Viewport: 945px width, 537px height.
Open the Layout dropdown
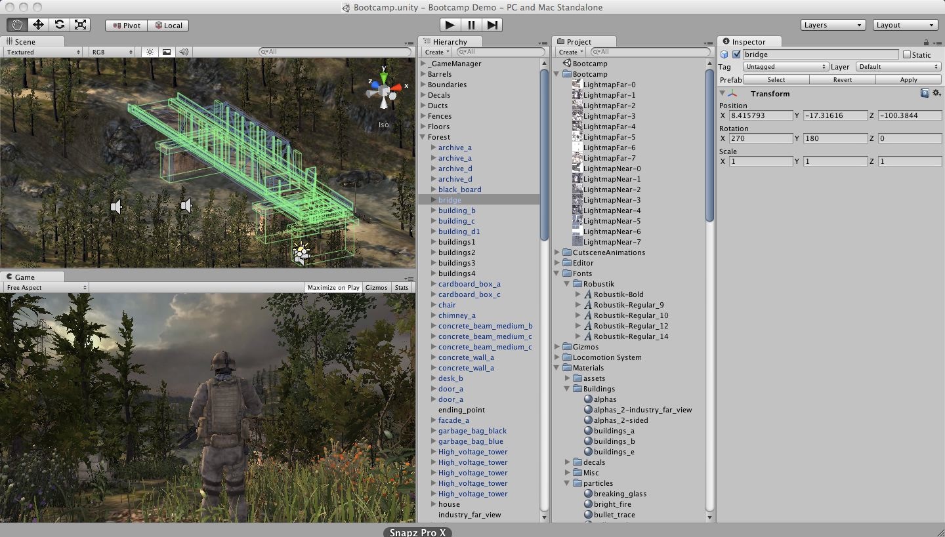(x=905, y=25)
